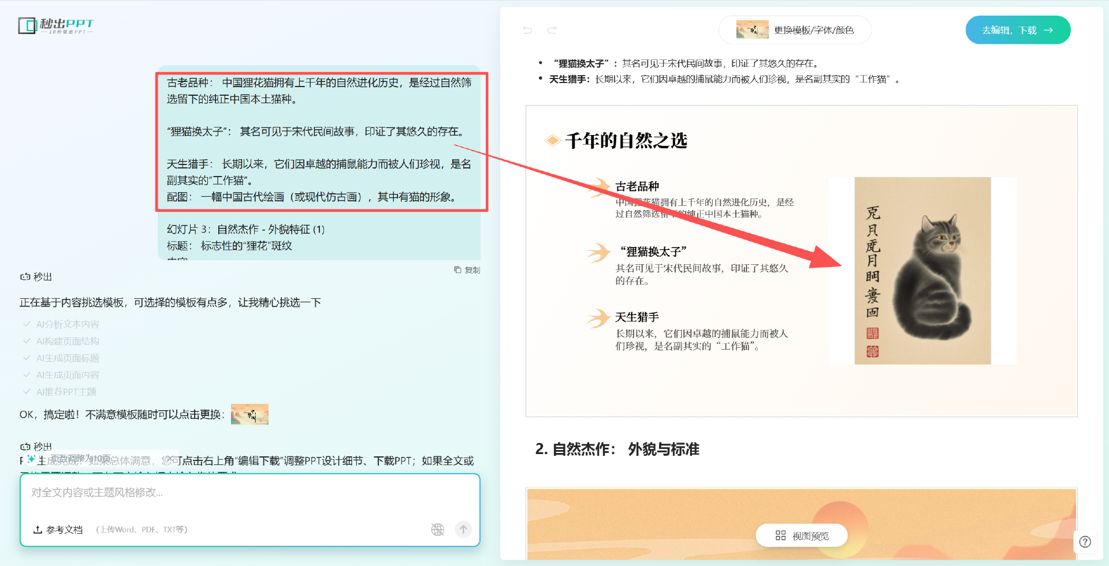
Task: Click the robot icon beside first 秒出 label
Action: [x=25, y=277]
